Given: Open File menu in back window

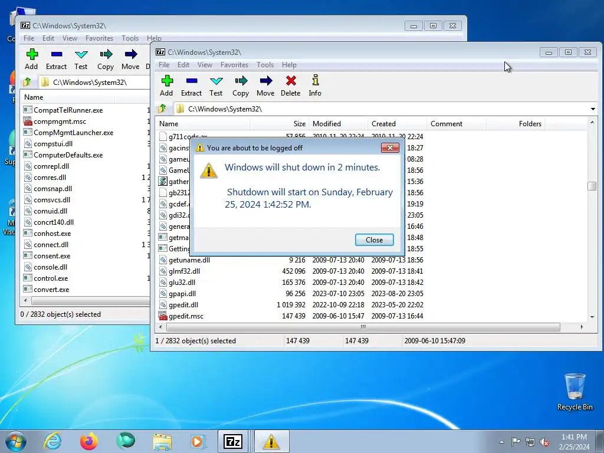Looking at the screenshot, I should (x=28, y=38).
